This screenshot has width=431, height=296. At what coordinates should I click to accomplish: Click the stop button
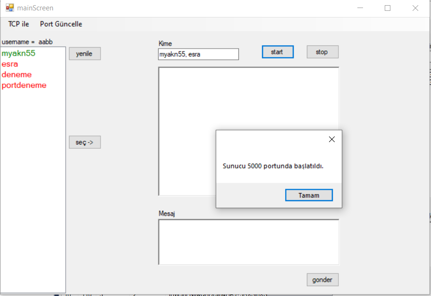322,52
